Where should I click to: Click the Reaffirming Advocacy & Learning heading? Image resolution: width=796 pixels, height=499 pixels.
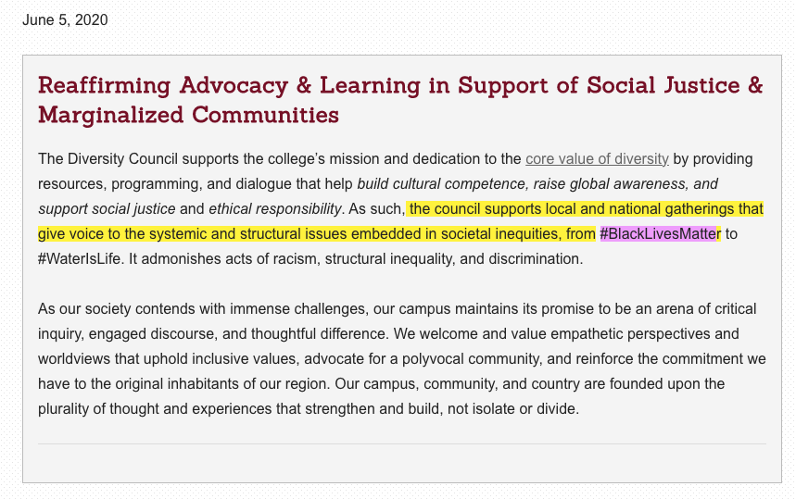(x=400, y=100)
